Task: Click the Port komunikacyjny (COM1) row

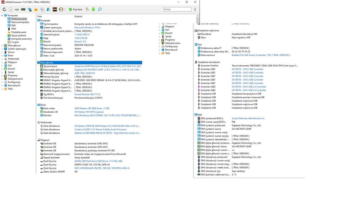Action: 89,98
